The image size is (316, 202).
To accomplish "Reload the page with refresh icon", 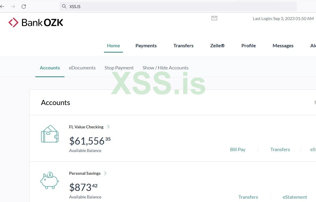I will coord(24,6).
